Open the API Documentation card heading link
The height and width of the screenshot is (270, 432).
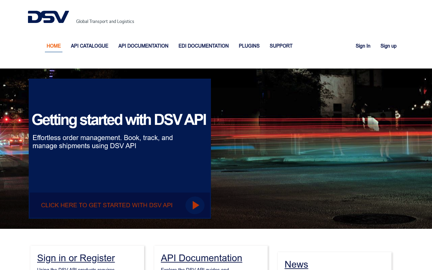[201, 258]
